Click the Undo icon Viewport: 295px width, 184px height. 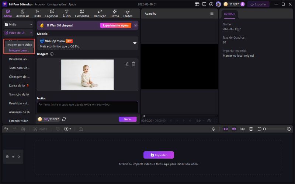click(x=6, y=129)
